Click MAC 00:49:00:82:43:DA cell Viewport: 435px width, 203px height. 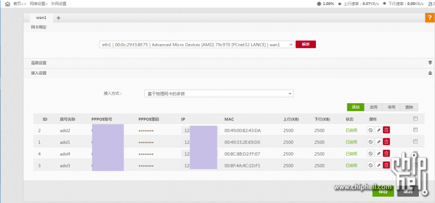click(243, 130)
